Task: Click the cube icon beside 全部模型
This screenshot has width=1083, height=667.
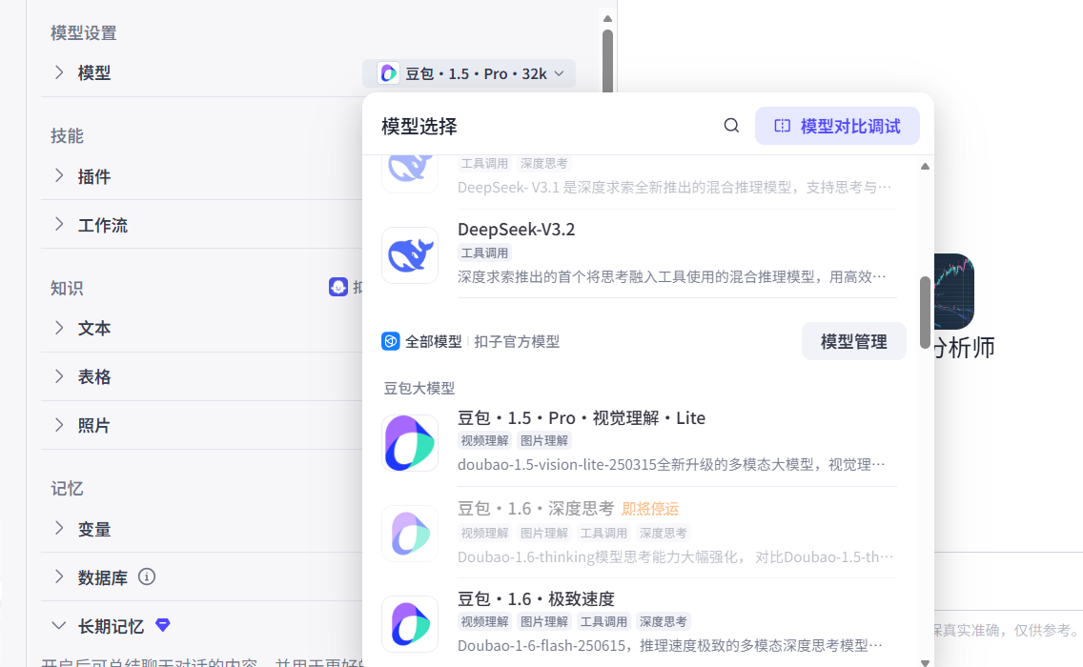Action: coord(390,341)
